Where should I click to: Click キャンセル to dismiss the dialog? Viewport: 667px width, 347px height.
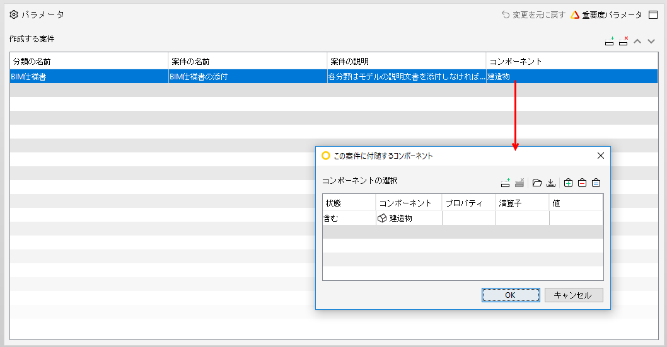pyautogui.click(x=574, y=295)
